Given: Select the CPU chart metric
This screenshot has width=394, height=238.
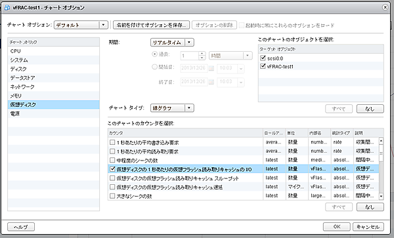Looking at the screenshot, I should (54, 51).
